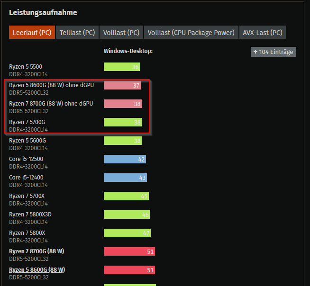Click DDR4-3200CL14 under Ryzen 5 5500
The width and height of the screenshot is (310, 286).
pos(28,74)
